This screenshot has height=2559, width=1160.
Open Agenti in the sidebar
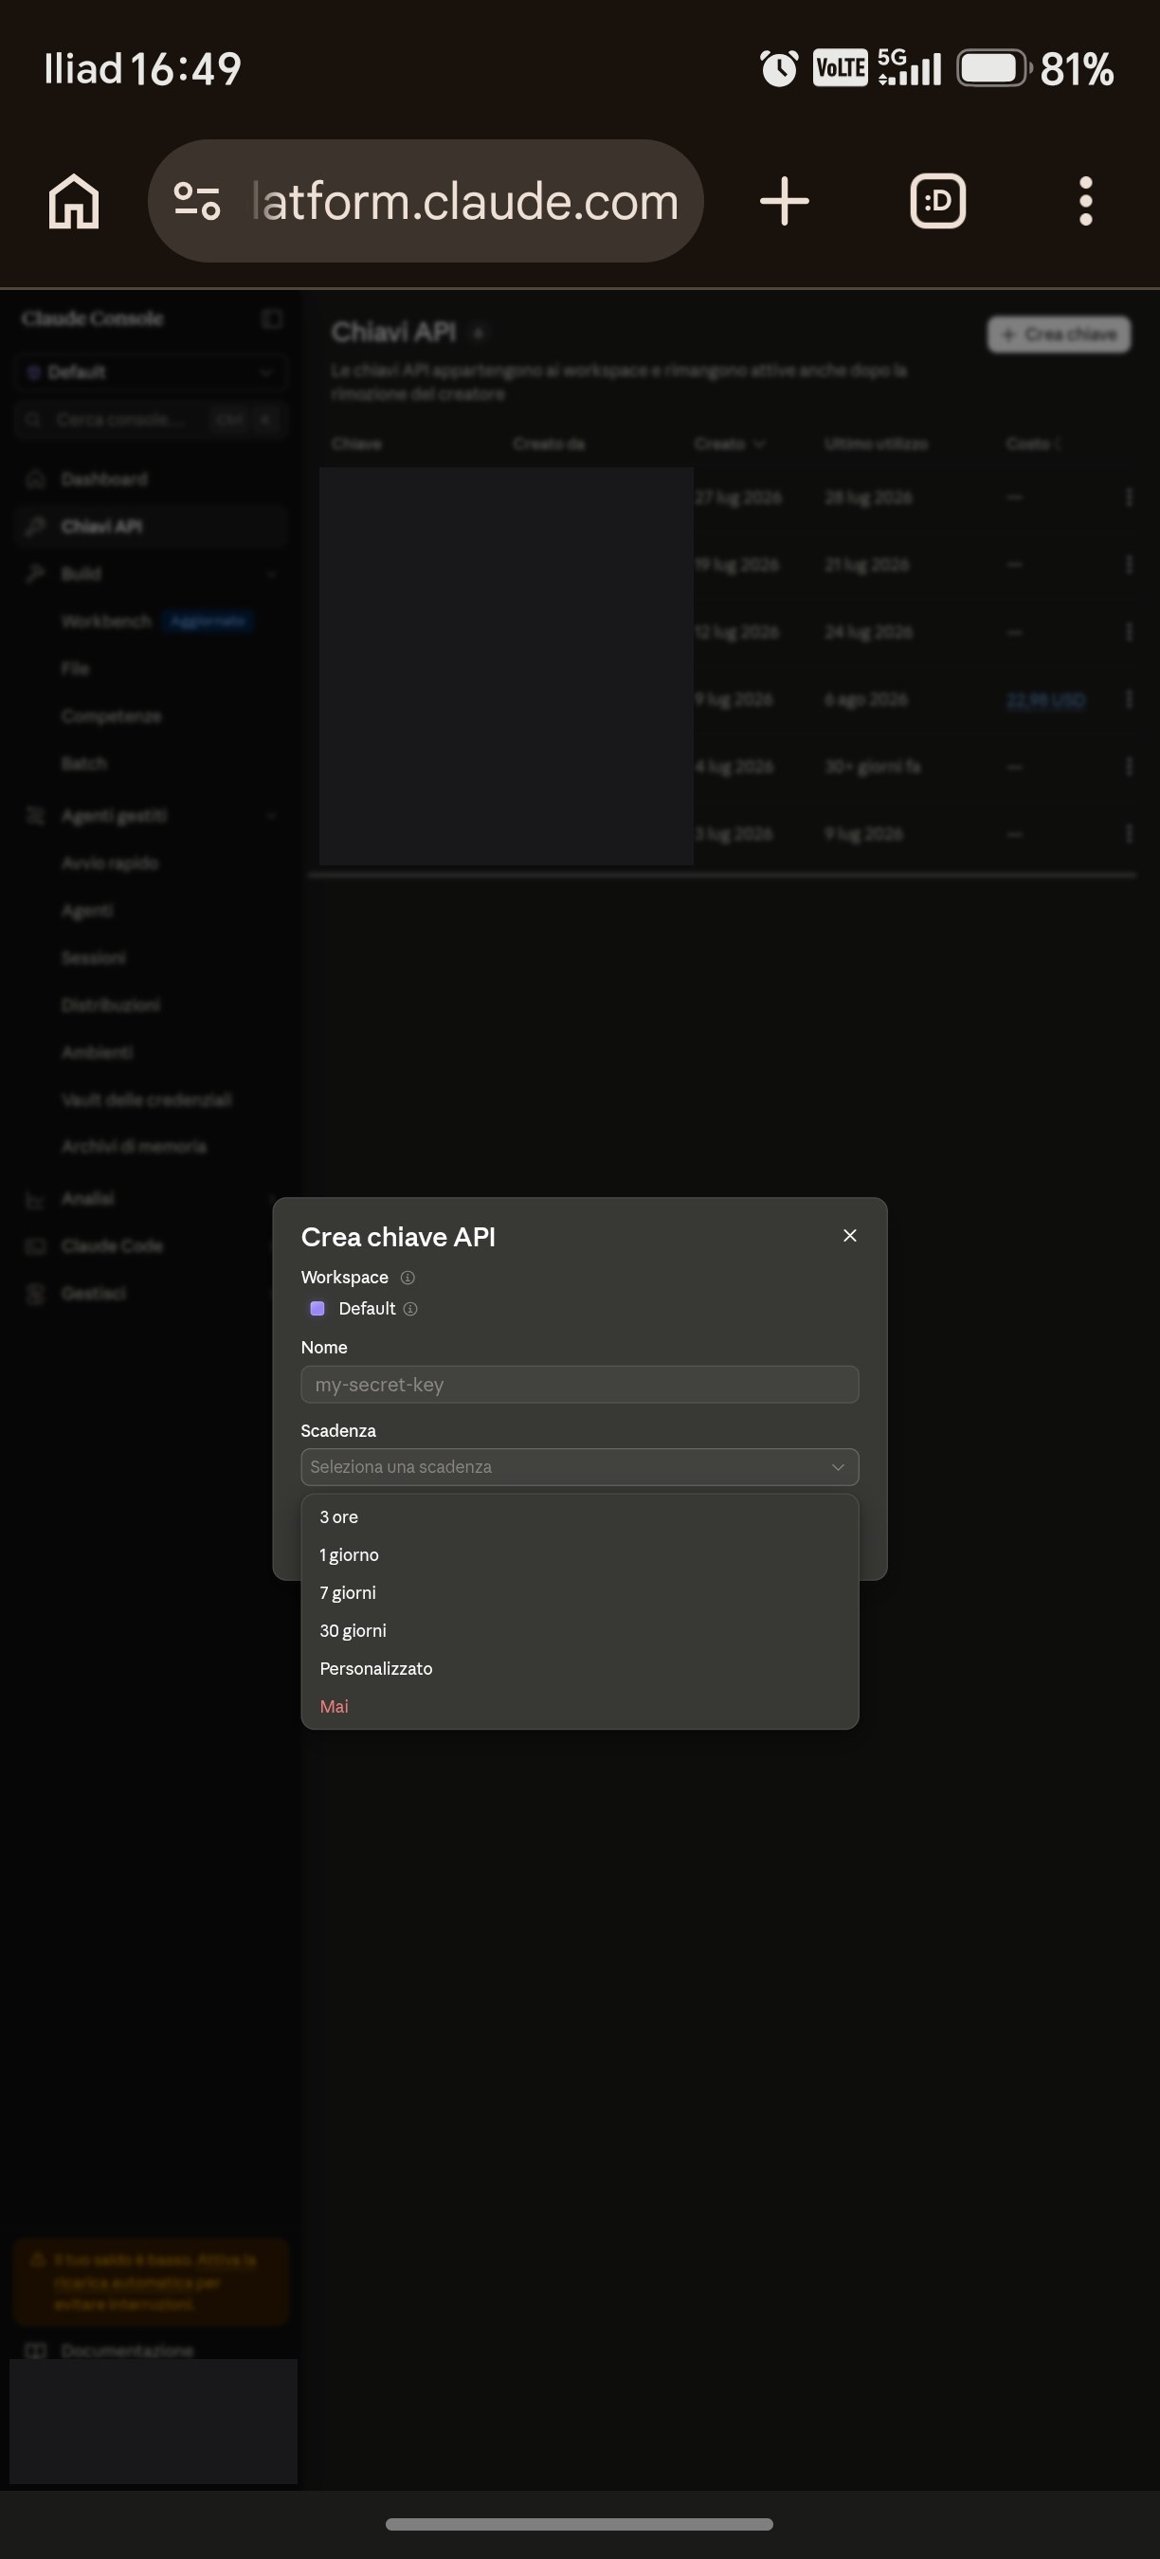click(87, 910)
